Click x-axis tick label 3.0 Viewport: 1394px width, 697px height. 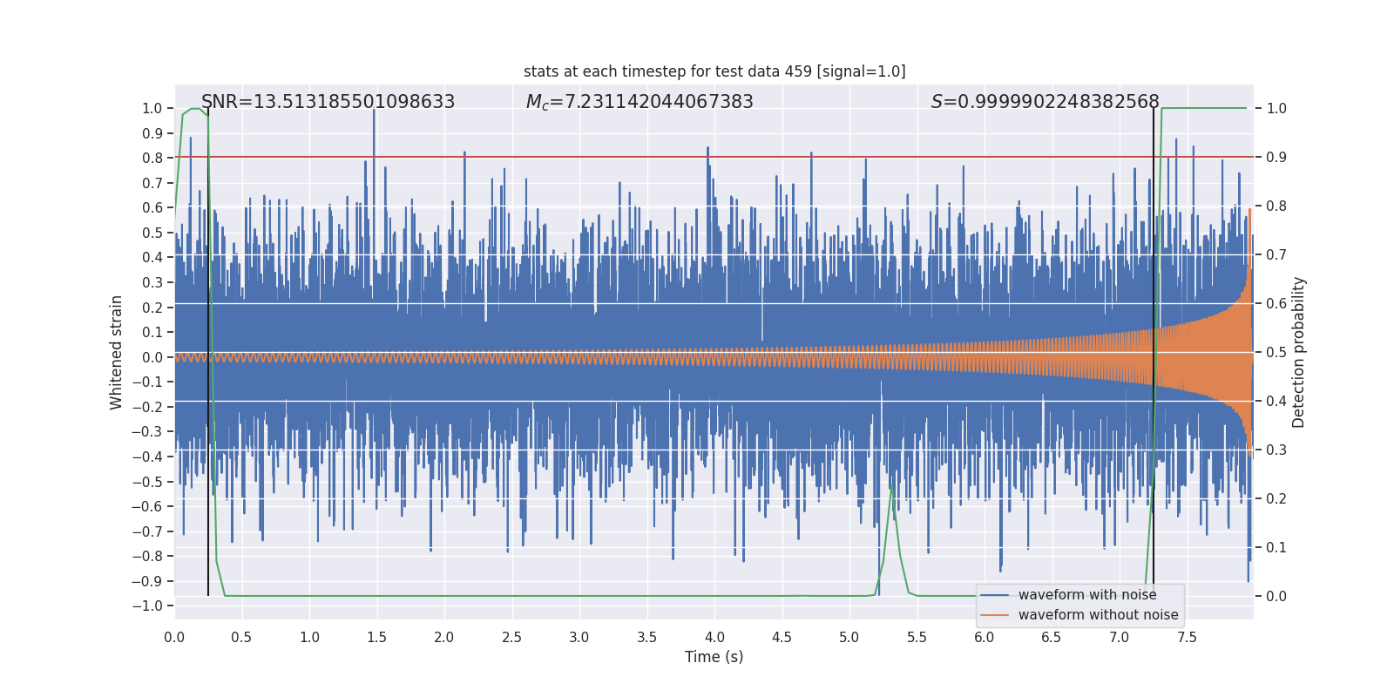click(579, 637)
